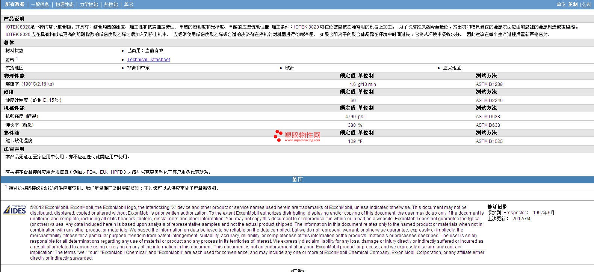594x272 pixels.
Task: Switch to the 物理性能 tab
Action: (64, 5)
